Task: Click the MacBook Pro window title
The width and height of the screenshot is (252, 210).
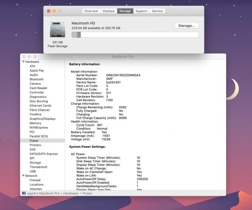Action: pyautogui.click(x=123, y=57)
